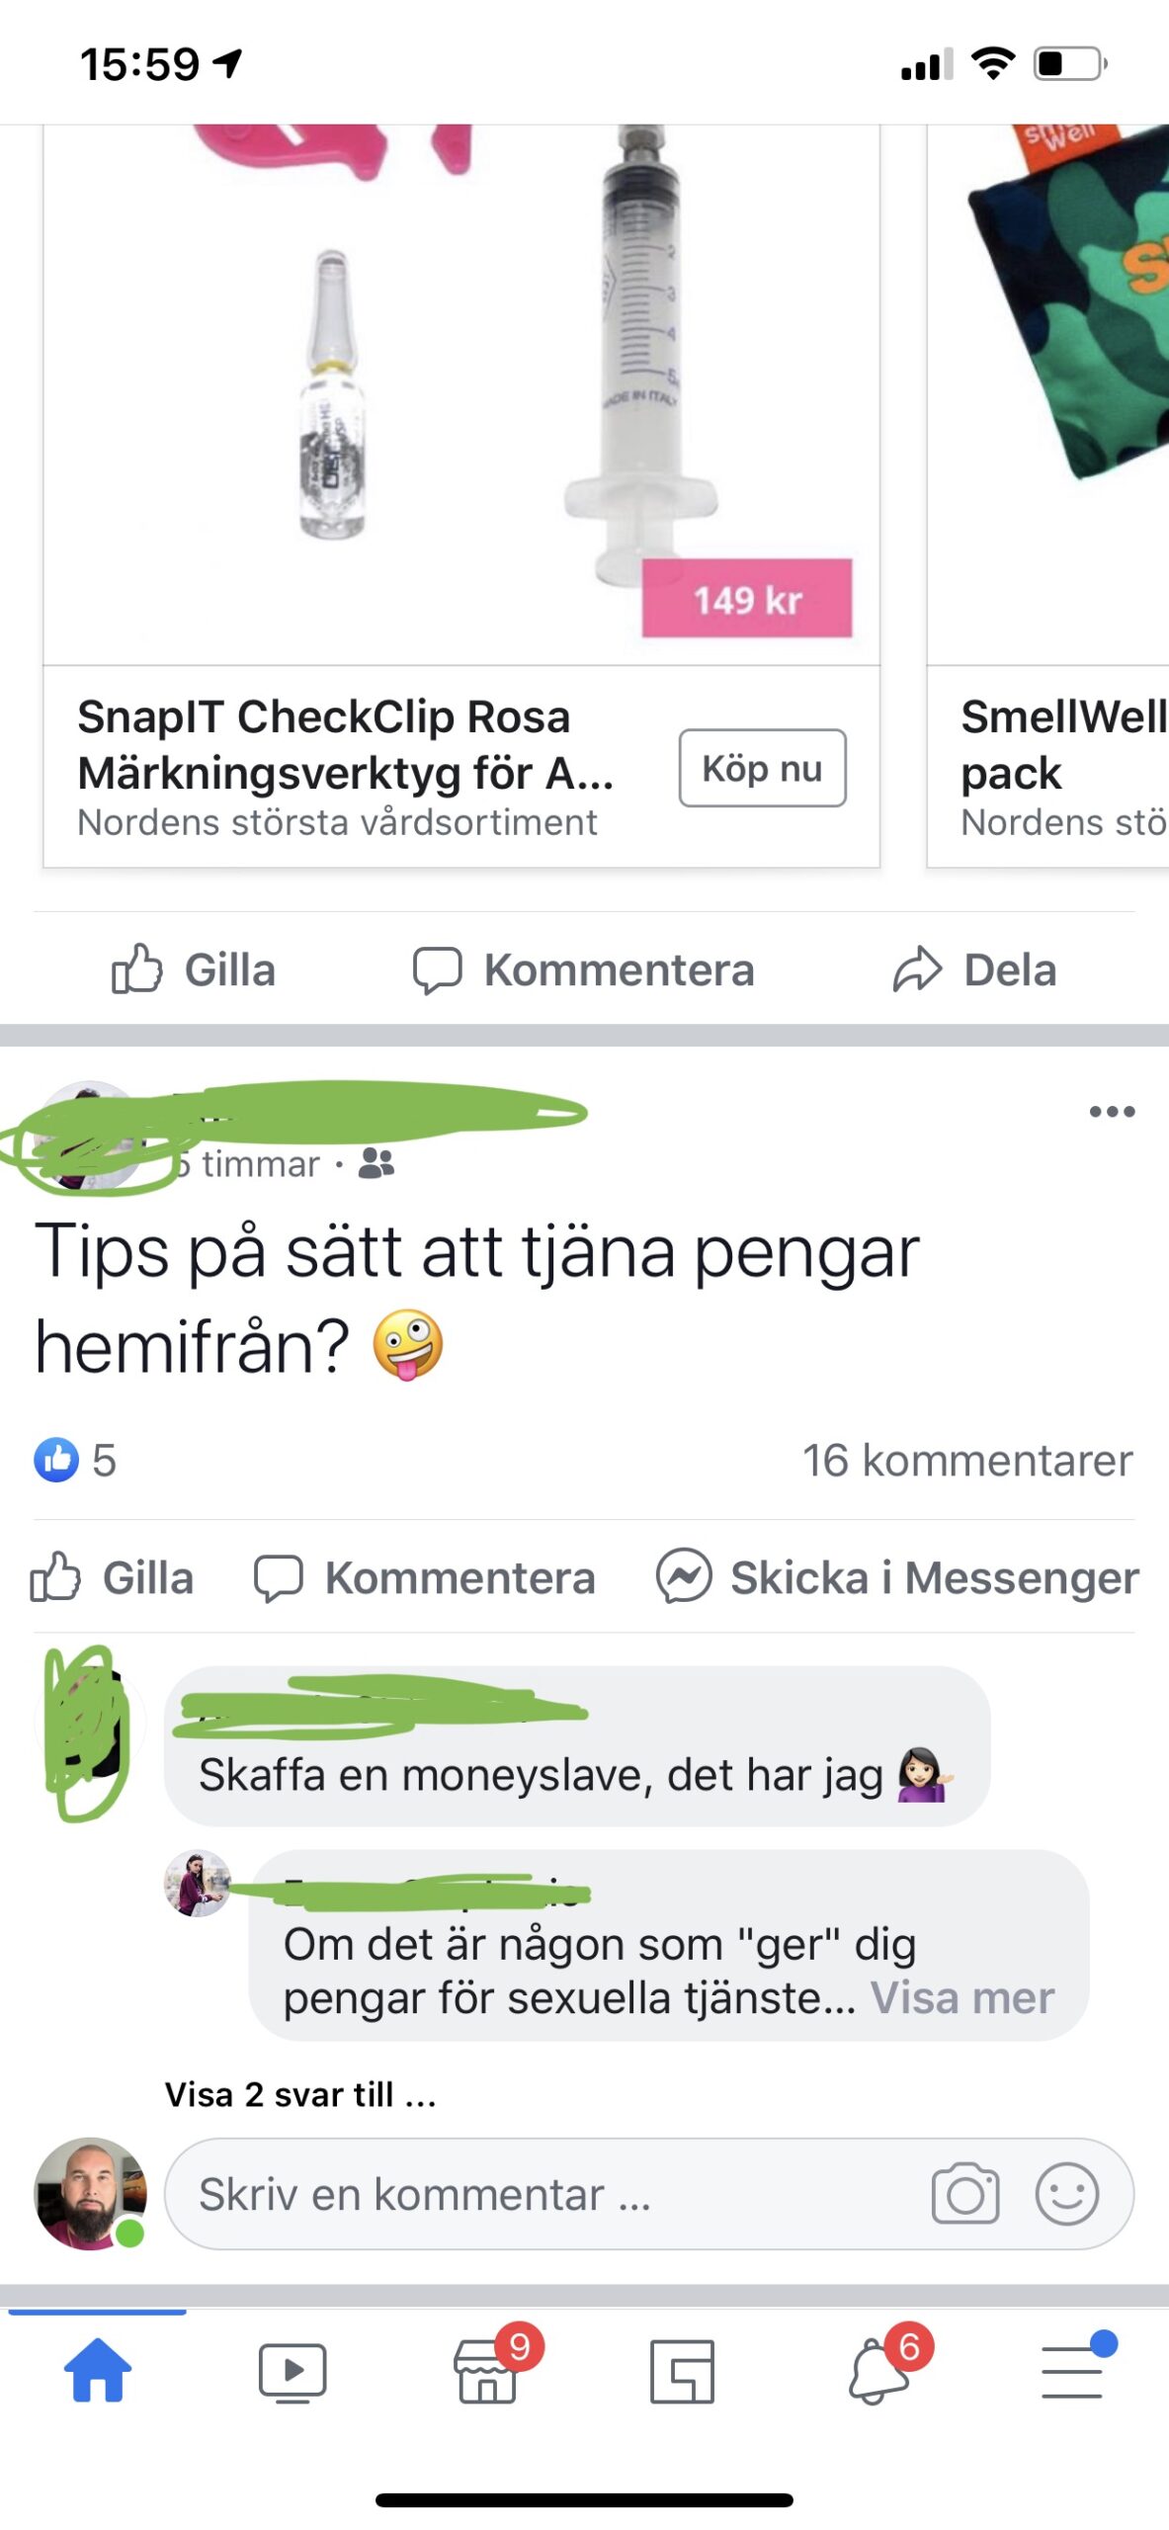Screen dimensions: 1169x2530
Task: Open the 16 kommentarer link
Action: pyautogui.click(x=966, y=1460)
